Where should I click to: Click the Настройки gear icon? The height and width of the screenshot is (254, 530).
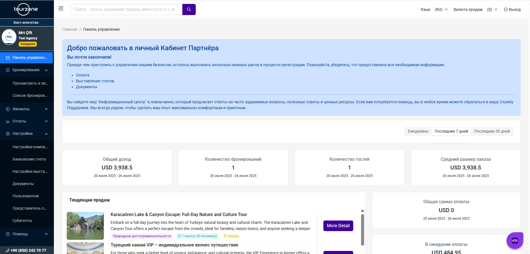(8, 134)
